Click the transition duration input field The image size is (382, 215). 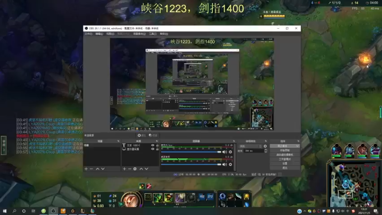tap(254, 151)
